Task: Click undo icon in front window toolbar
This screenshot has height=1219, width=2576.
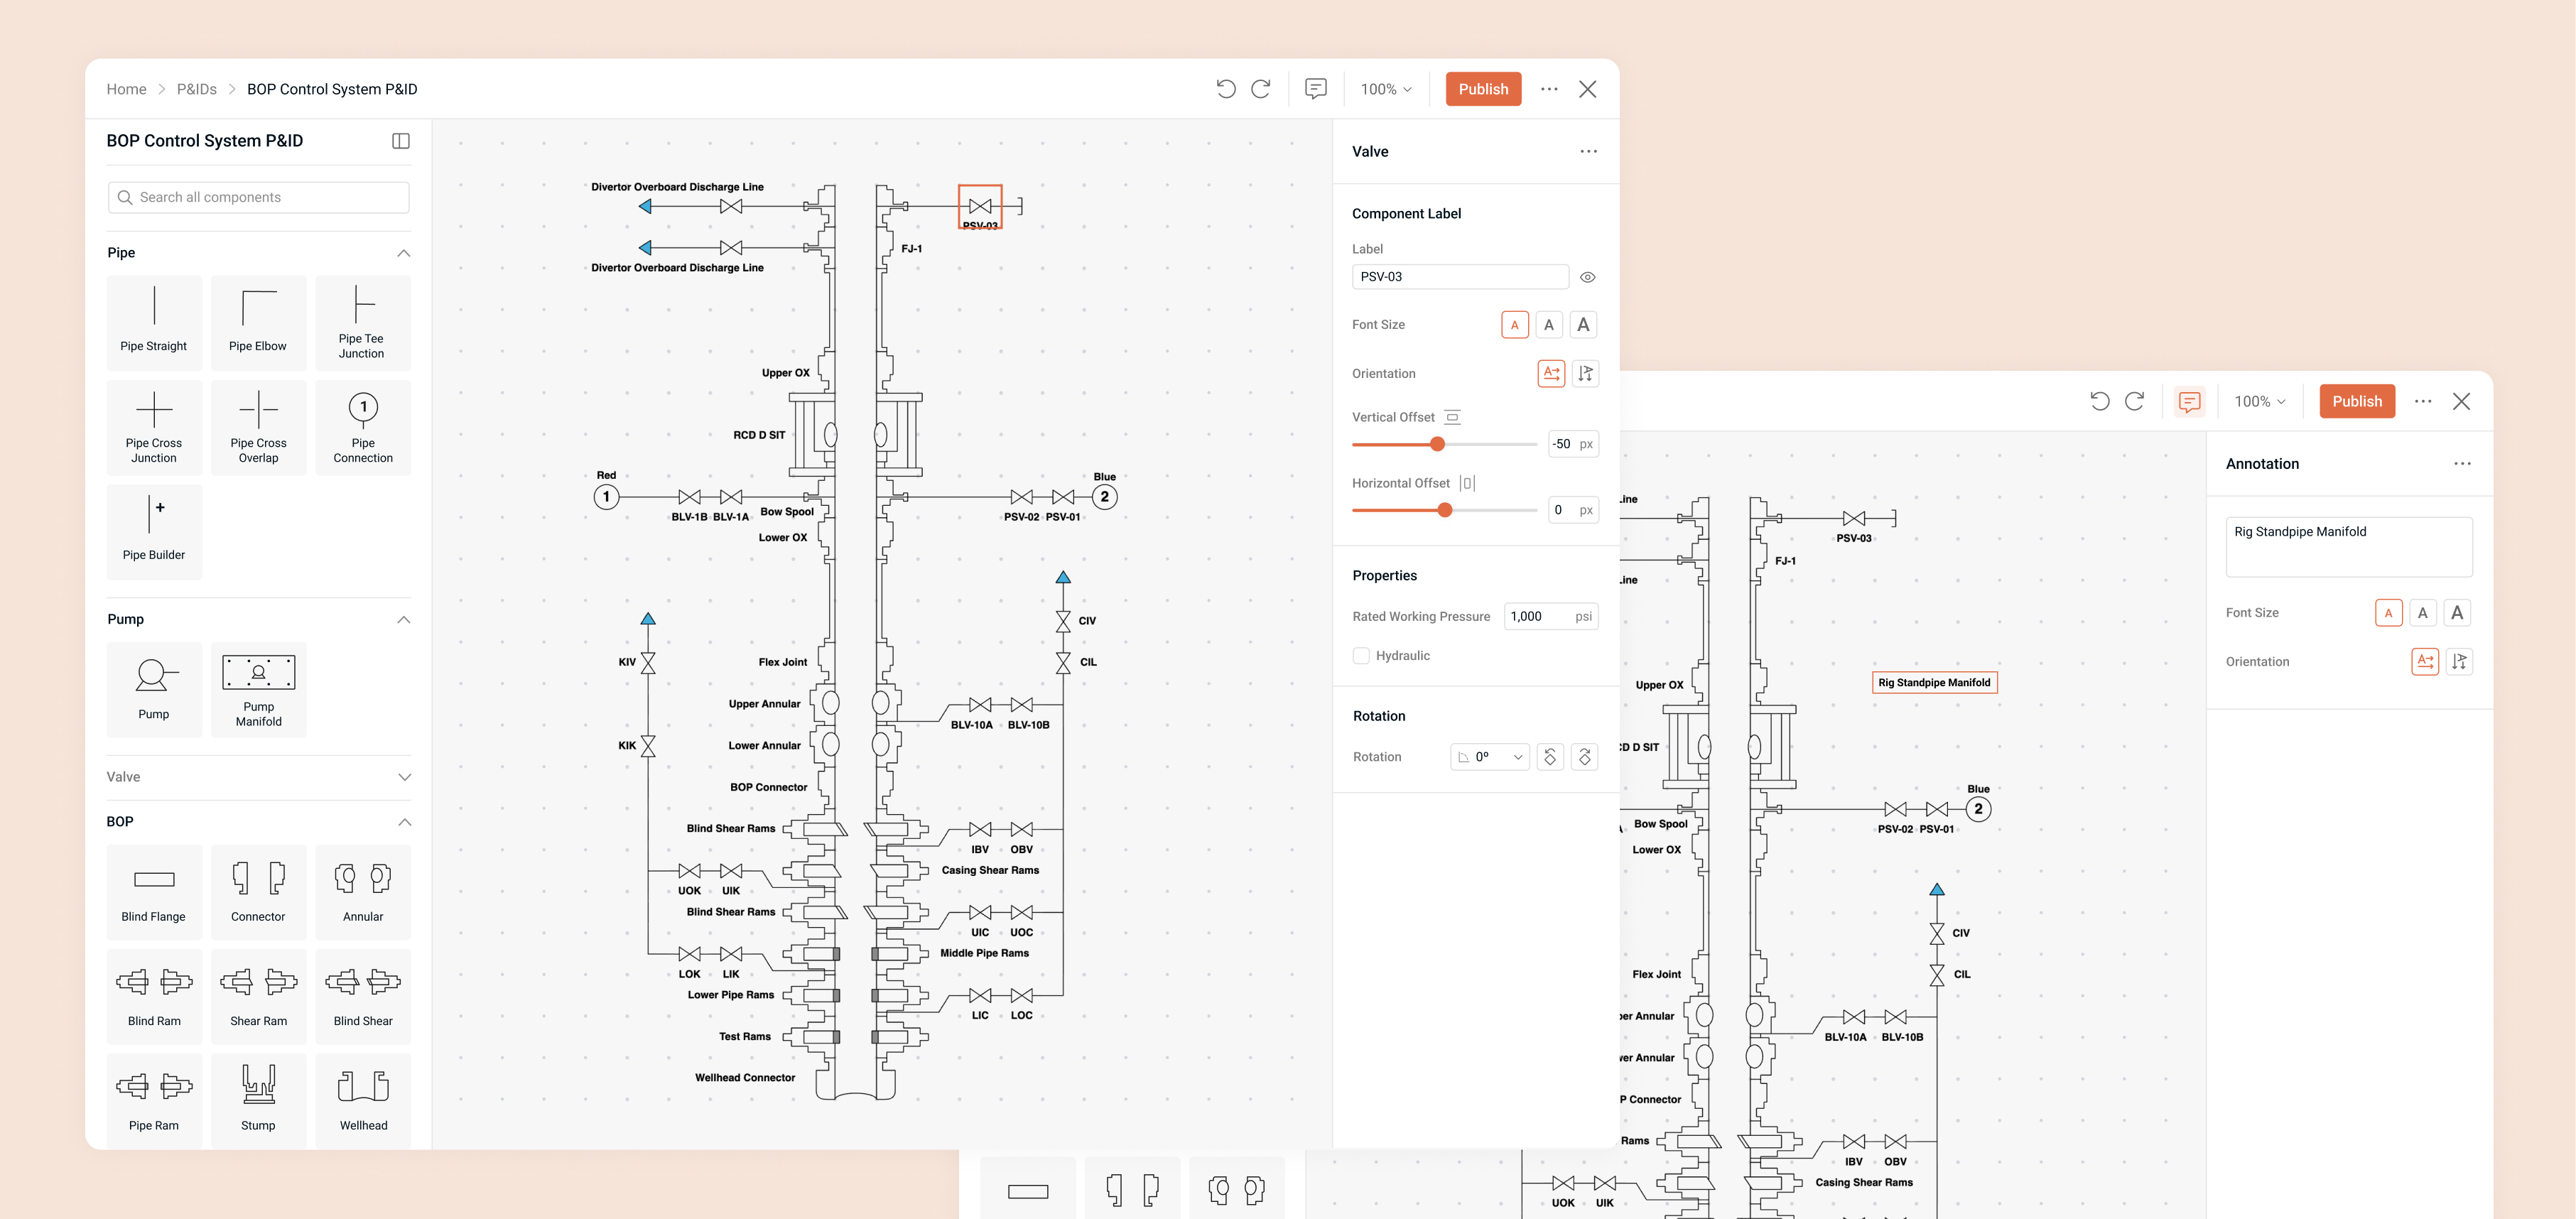Action: (x=1226, y=89)
